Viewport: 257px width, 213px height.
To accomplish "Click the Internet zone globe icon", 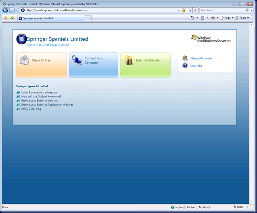I will pyautogui.click(x=173, y=207).
